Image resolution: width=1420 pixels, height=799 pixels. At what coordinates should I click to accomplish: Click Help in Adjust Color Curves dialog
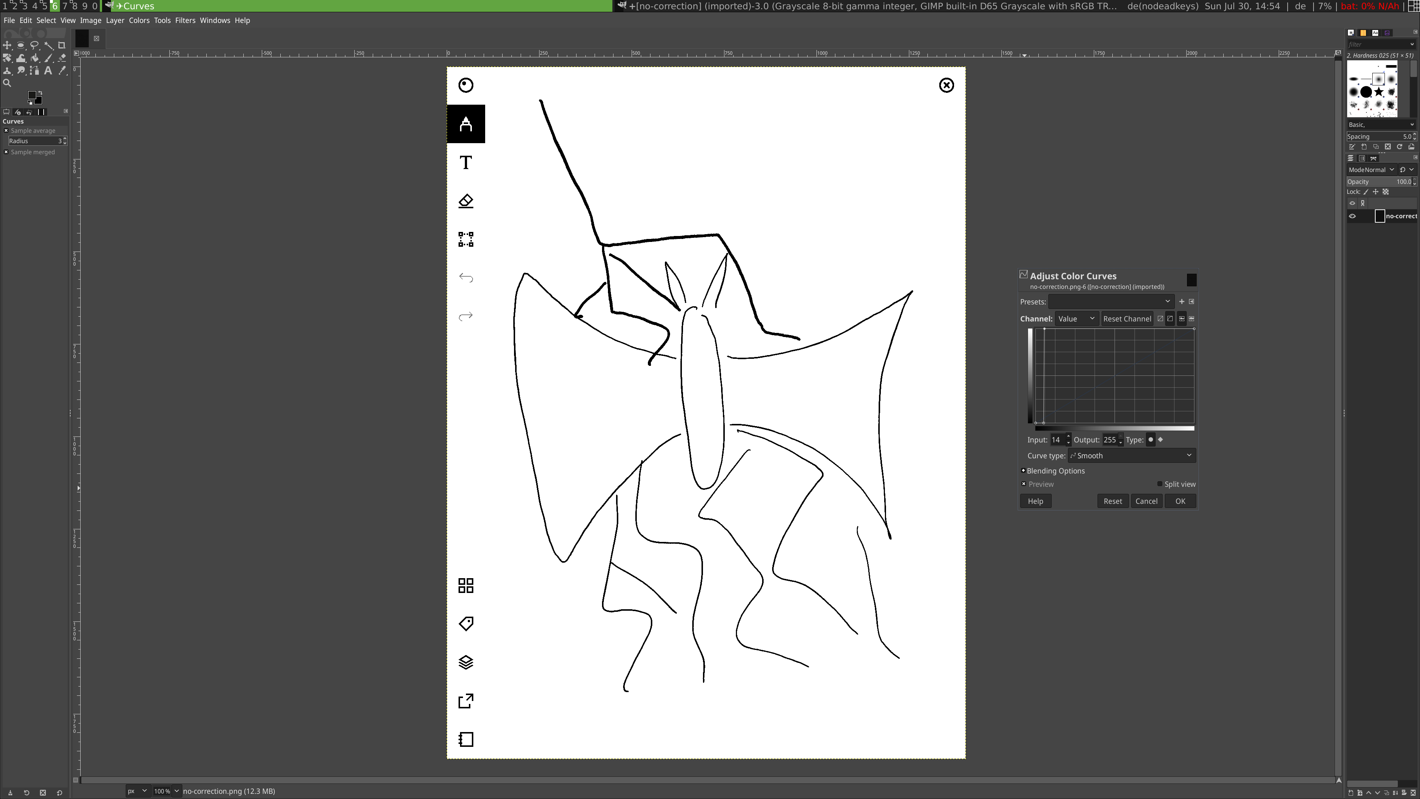pyautogui.click(x=1036, y=501)
